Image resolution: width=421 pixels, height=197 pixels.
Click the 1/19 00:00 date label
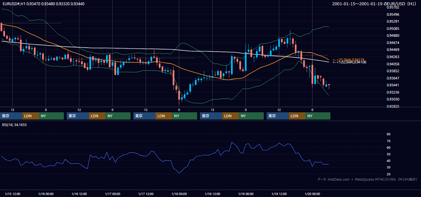(246, 194)
